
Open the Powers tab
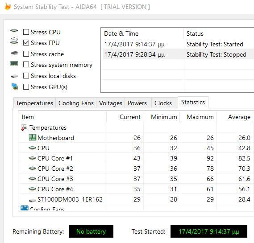click(x=137, y=103)
